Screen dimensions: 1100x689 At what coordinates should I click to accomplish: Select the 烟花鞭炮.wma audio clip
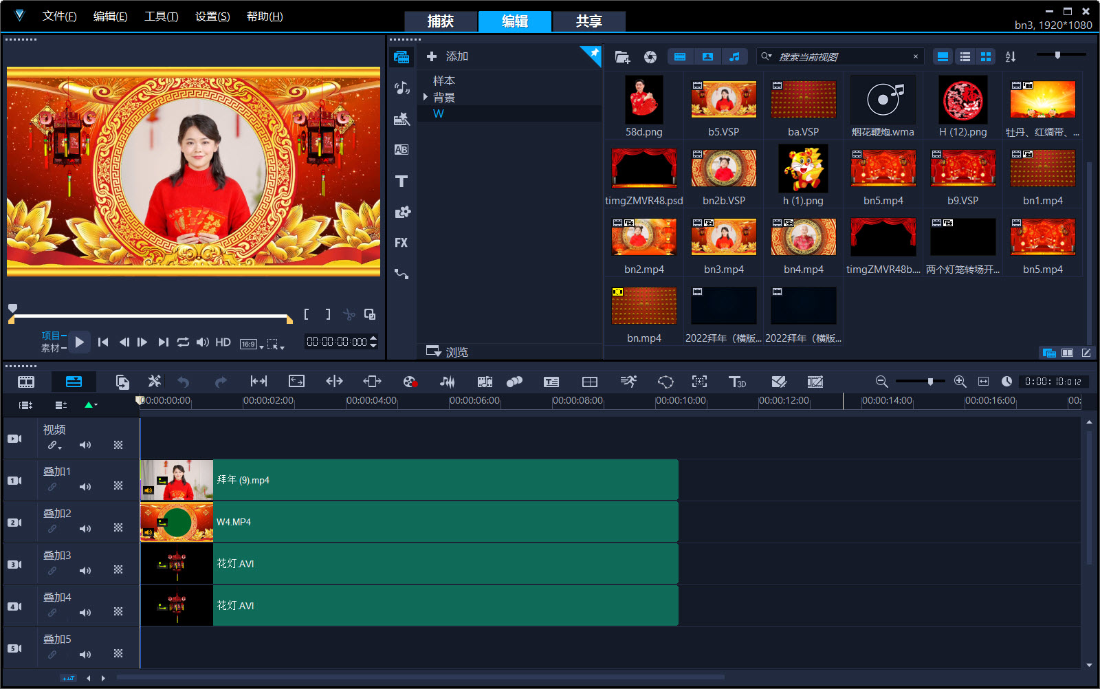tap(883, 100)
